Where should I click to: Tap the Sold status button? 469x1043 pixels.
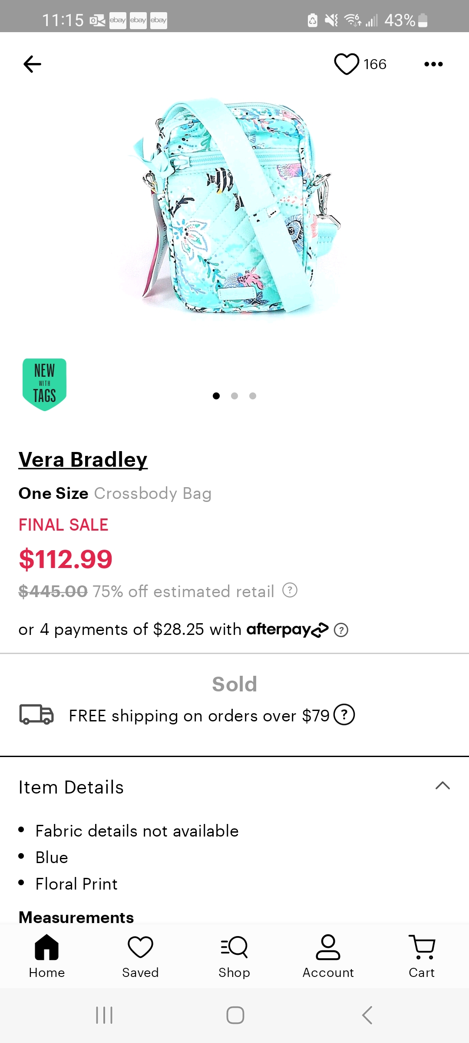click(234, 683)
